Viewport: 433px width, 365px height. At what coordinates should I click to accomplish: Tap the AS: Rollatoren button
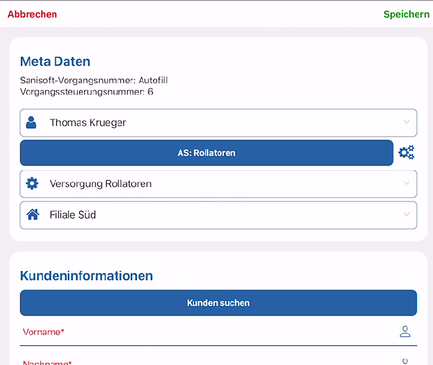(206, 153)
